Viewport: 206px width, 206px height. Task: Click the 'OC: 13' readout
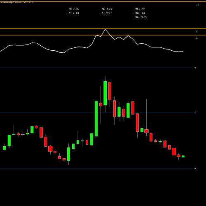139,9
